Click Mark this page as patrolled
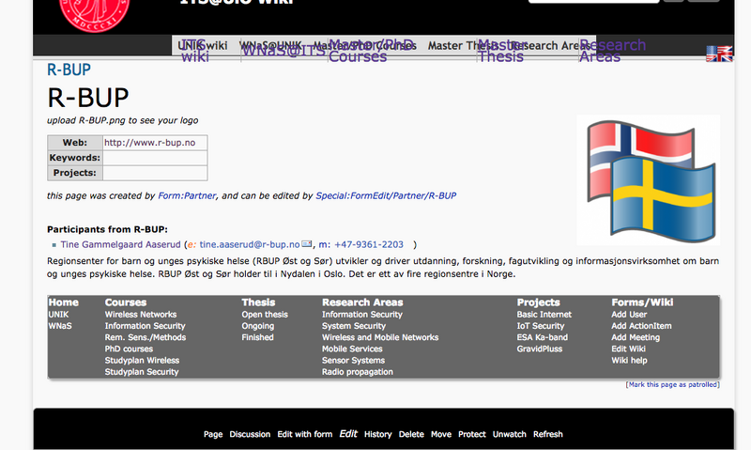This screenshot has height=450, width=751. click(x=672, y=384)
